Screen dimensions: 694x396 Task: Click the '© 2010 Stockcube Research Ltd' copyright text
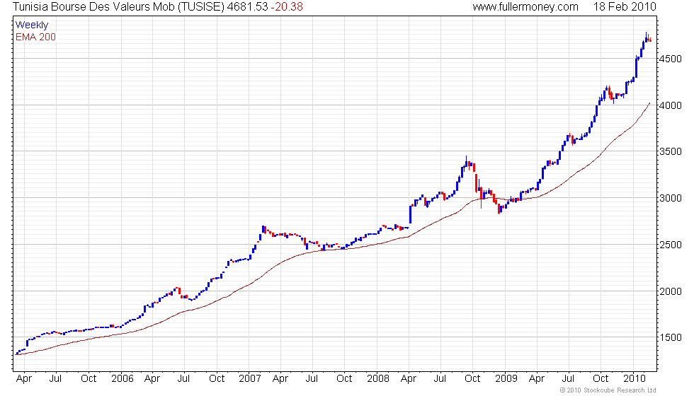coord(608,390)
